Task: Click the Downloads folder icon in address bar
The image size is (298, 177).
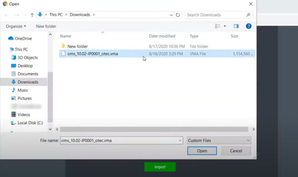Action: point(40,15)
